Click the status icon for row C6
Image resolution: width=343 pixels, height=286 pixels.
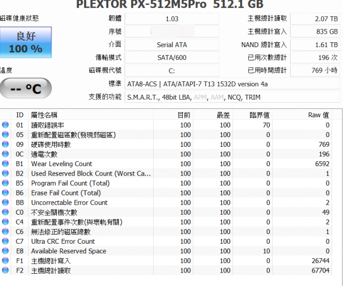point(5,231)
